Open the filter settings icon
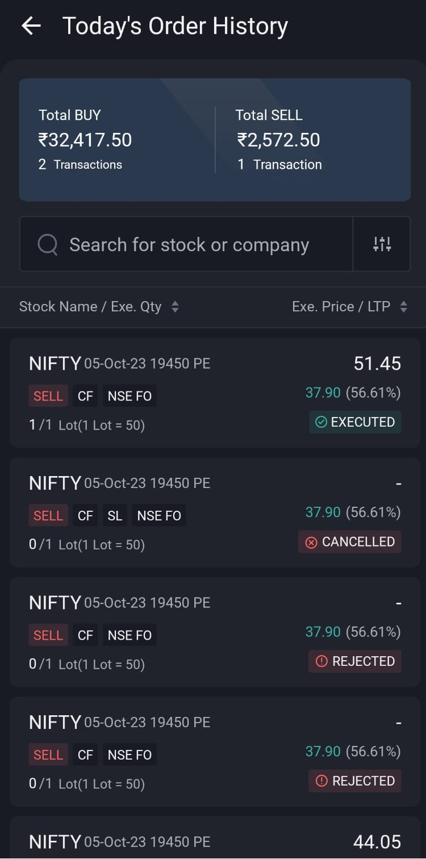This screenshot has width=426, height=859. [382, 244]
